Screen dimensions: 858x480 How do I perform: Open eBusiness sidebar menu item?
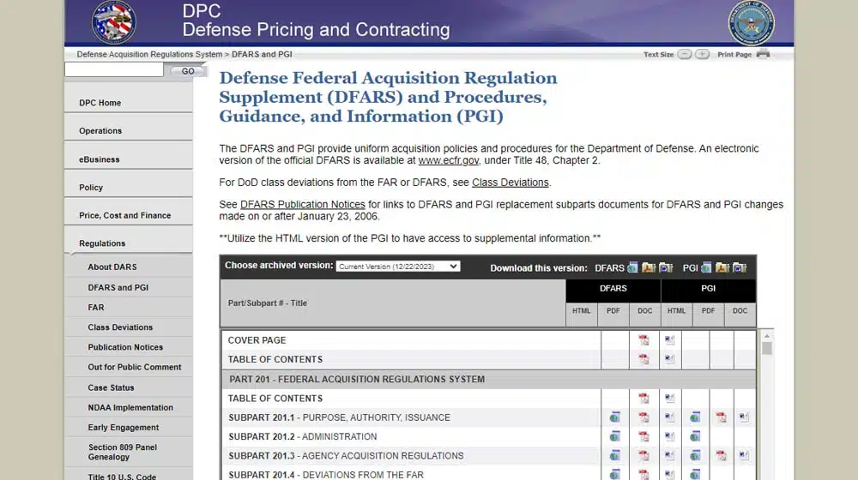click(99, 159)
